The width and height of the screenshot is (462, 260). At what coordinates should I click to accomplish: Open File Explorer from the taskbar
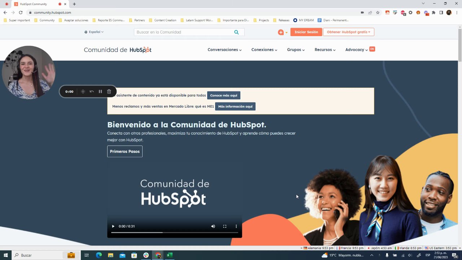point(111,255)
